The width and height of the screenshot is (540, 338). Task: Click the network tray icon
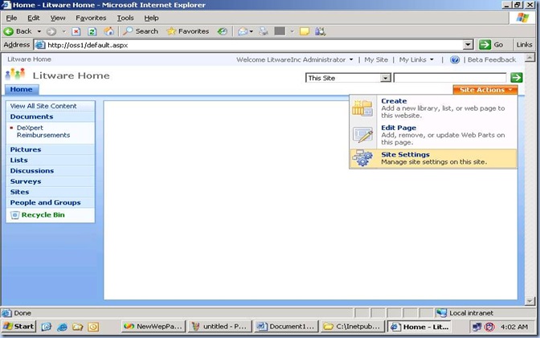[477, 327]
